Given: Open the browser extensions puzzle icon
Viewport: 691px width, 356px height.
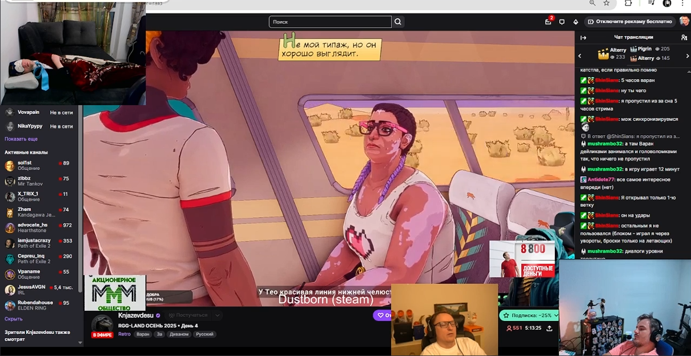Looking at the screenshot, I should (x=628, y=3).
